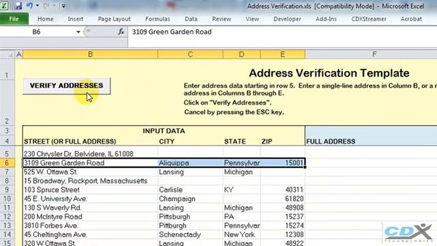Click cell '130 S Waverly Rd.'
437x246 pixels.
90,208
